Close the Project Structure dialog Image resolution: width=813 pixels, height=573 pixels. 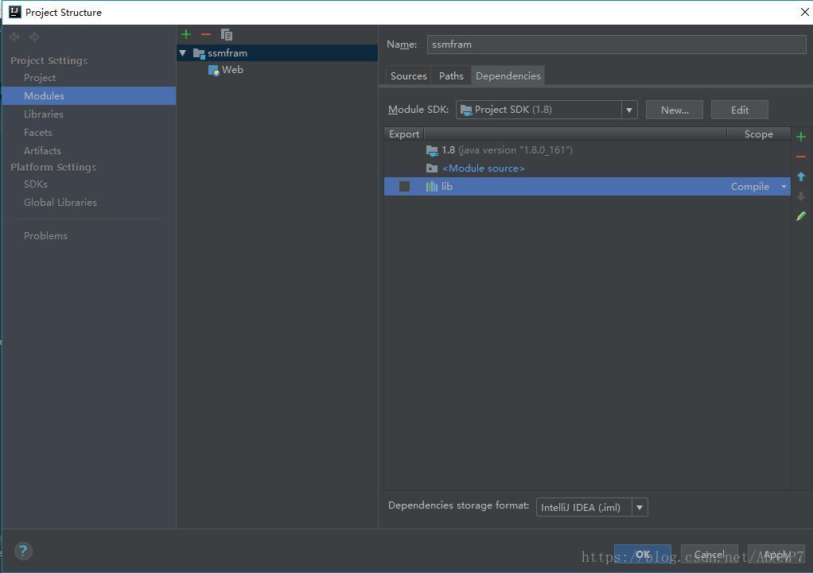tap(805, 12)
